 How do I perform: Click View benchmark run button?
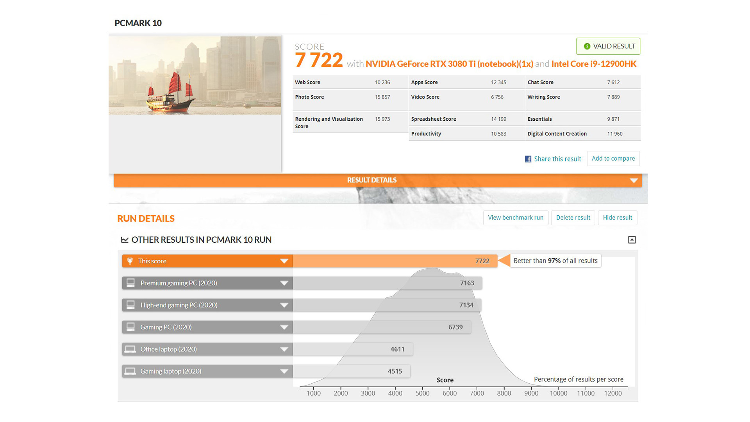[x=516, y=218]
